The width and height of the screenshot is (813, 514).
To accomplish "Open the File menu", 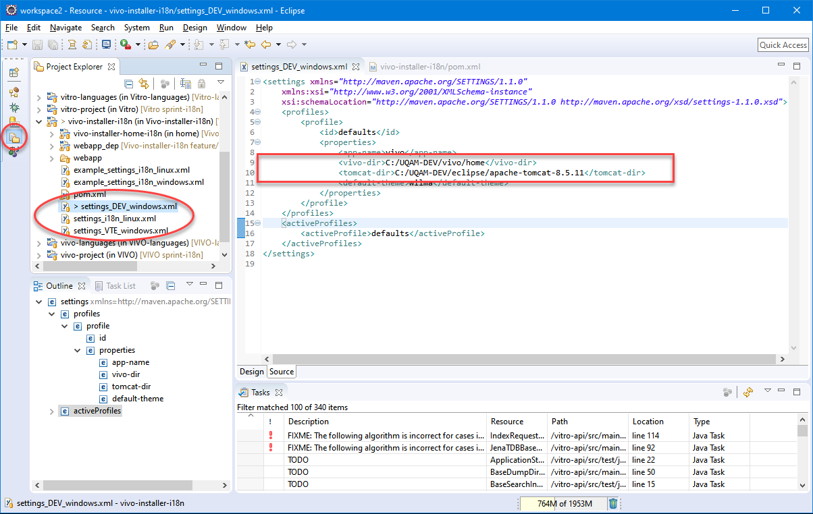I will point(11,28).
